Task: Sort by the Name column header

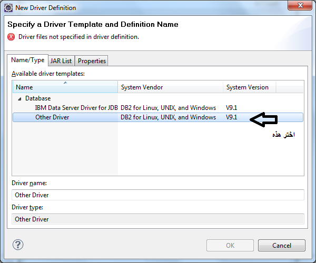Action: [x=65, y=87]
